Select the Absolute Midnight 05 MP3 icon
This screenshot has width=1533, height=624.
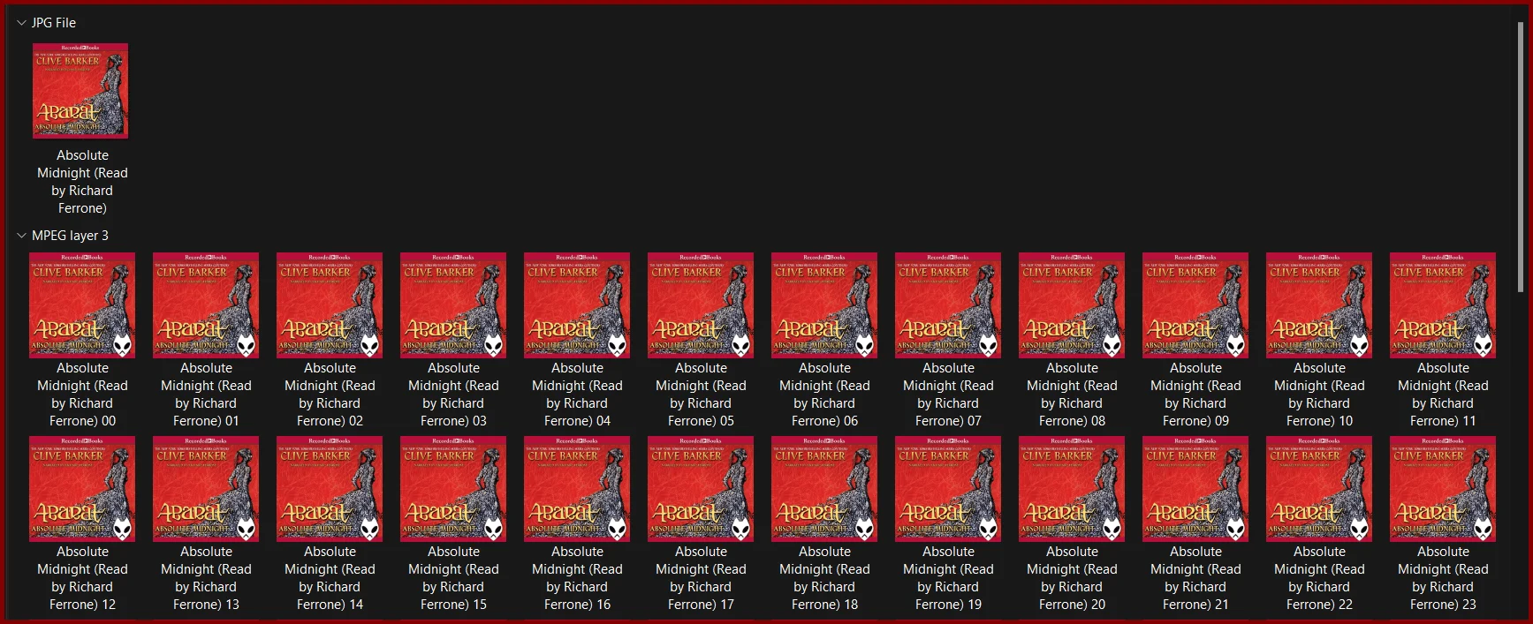click(x=701, y=305)
